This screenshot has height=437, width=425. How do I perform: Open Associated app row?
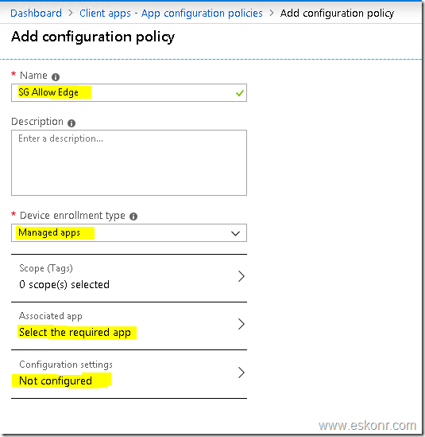coord(129,326)
